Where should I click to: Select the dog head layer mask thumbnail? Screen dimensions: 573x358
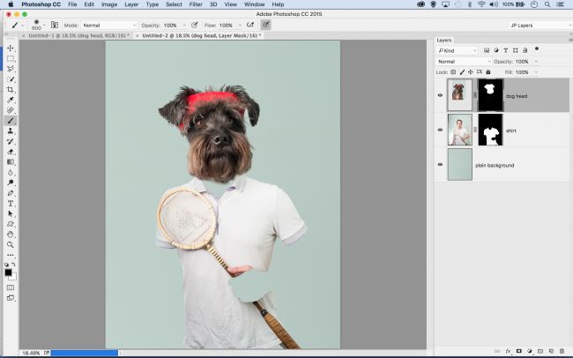coord(489,93)
